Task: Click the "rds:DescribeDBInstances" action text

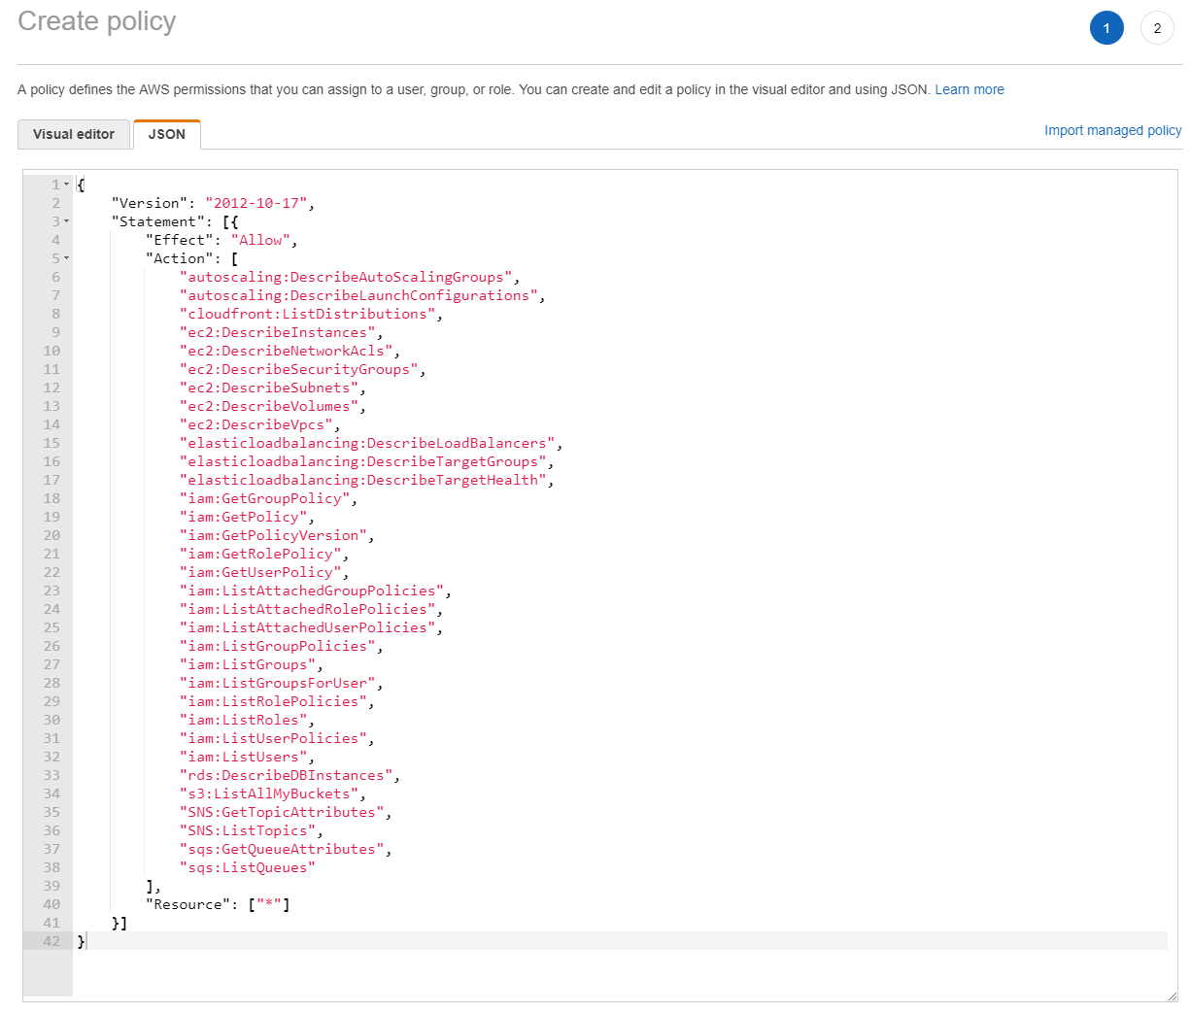Action: [x=287, y=775]
